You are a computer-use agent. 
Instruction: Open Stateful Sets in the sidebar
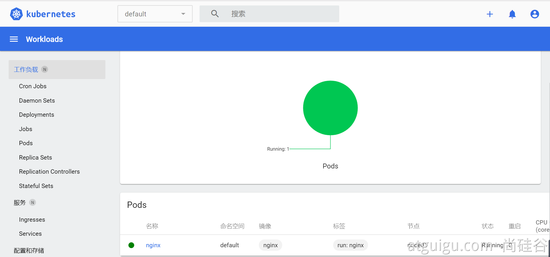click(x=36, y=186)
